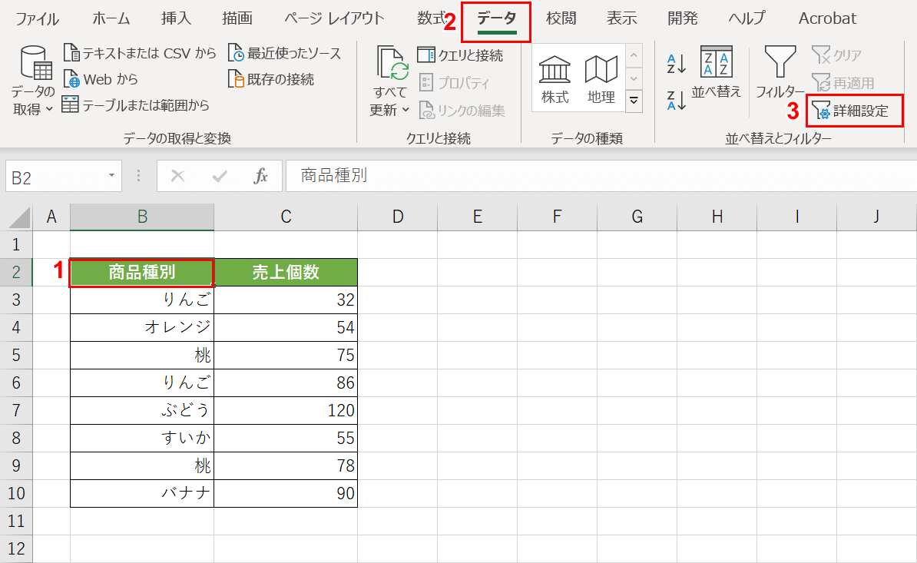917x563 pixels.
Task: Select cell C7 containing 120
Action: pos(286,410)
